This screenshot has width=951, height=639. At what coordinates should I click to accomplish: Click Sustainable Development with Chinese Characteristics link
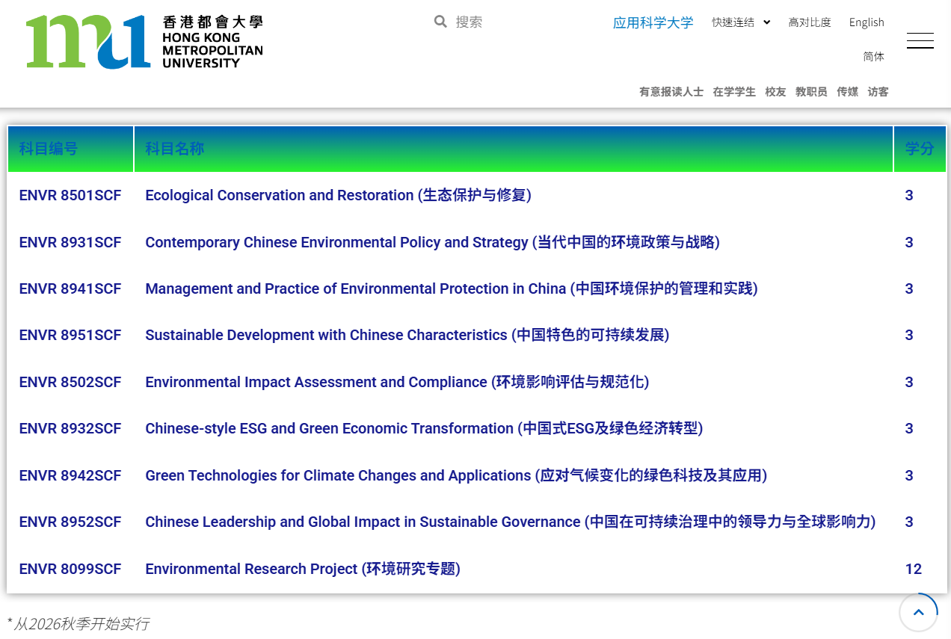(407, 335)
